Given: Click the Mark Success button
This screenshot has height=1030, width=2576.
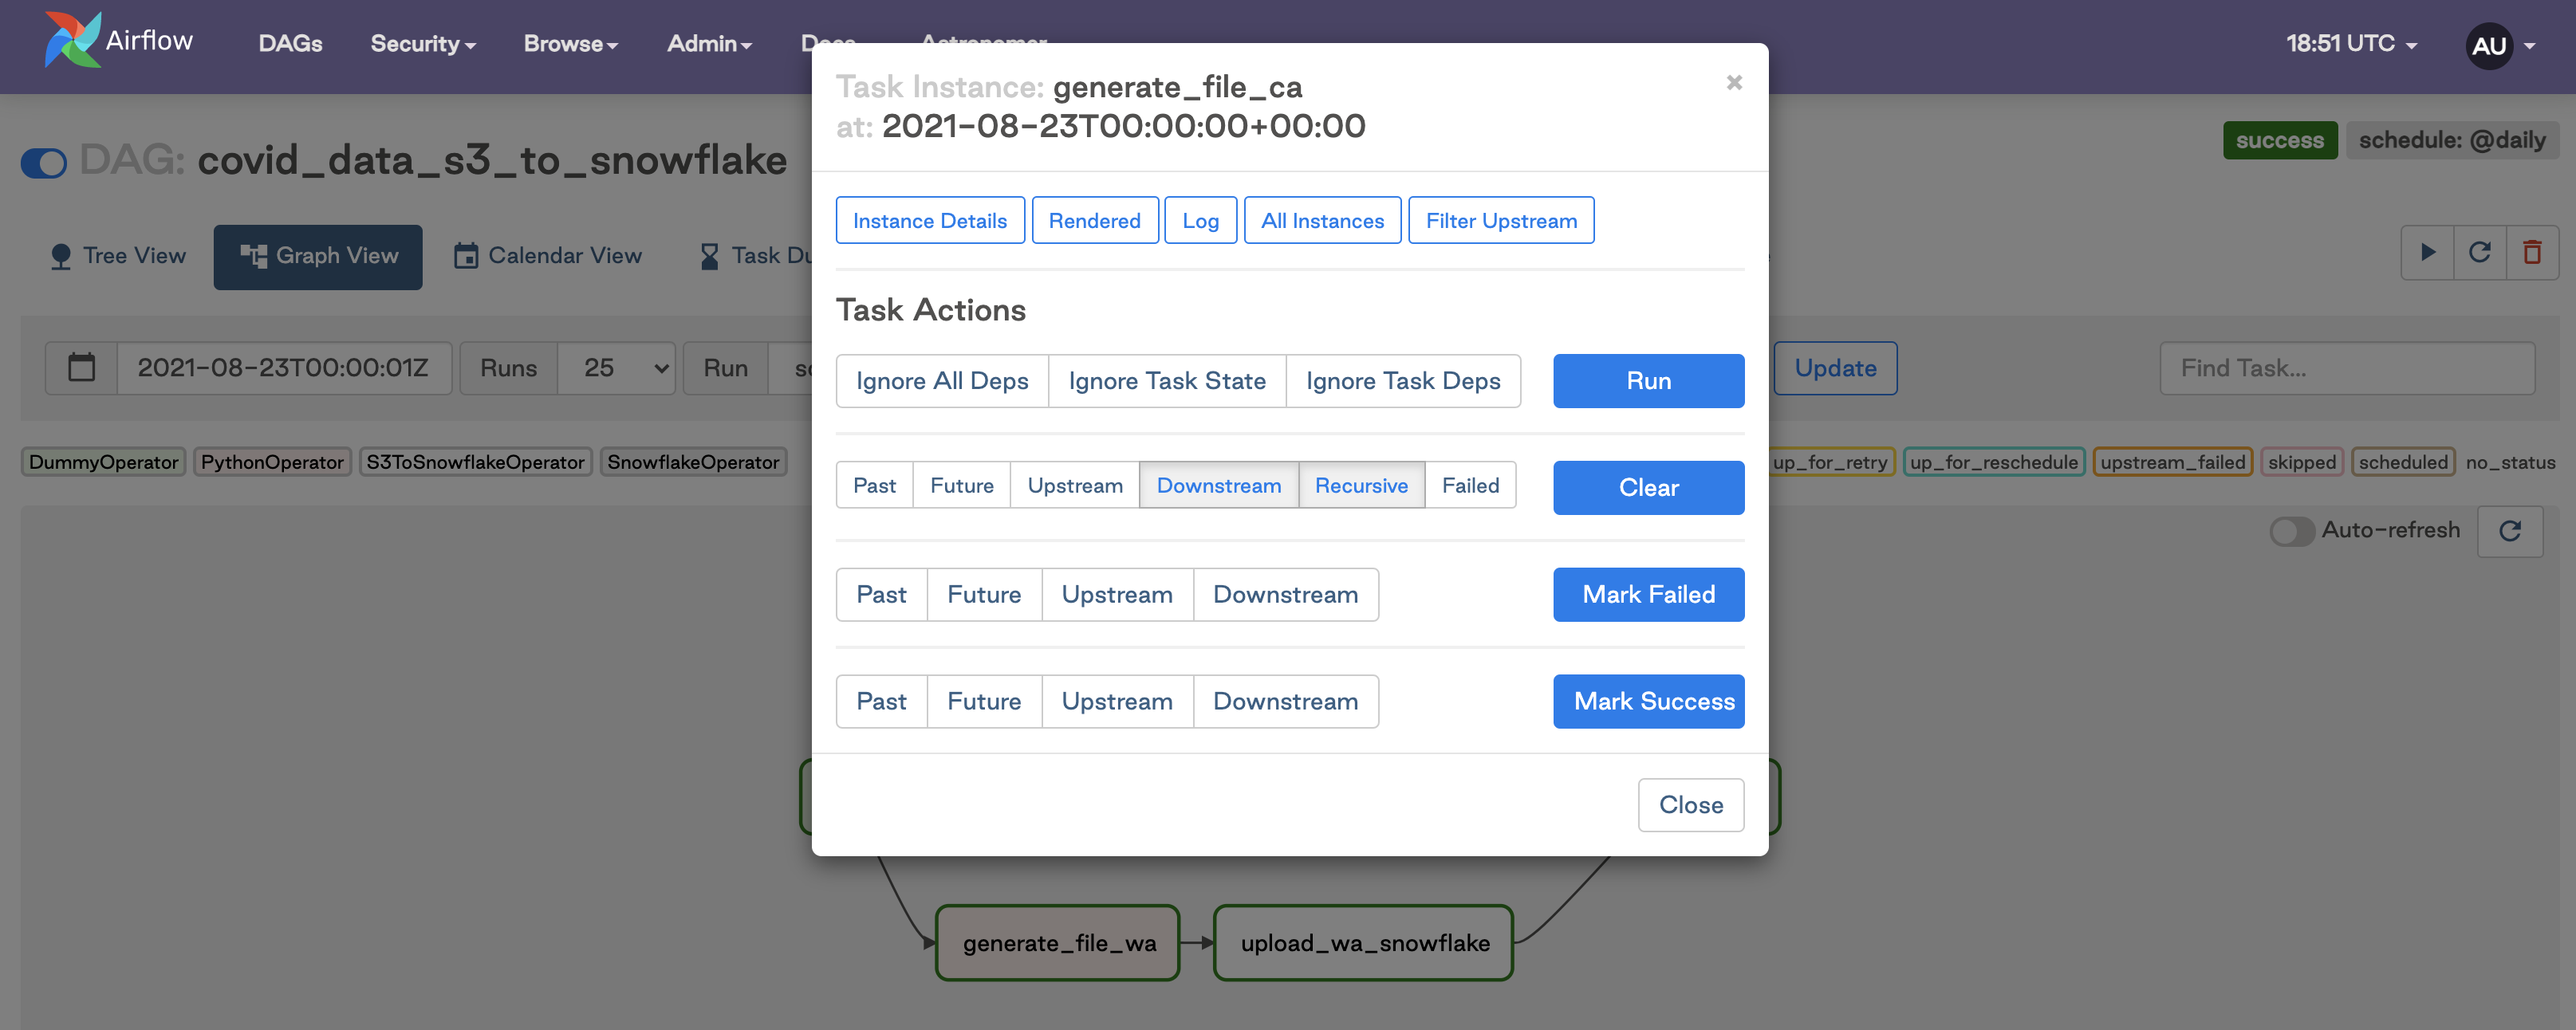Looking at the screenshot, I should coord(1648,701).
